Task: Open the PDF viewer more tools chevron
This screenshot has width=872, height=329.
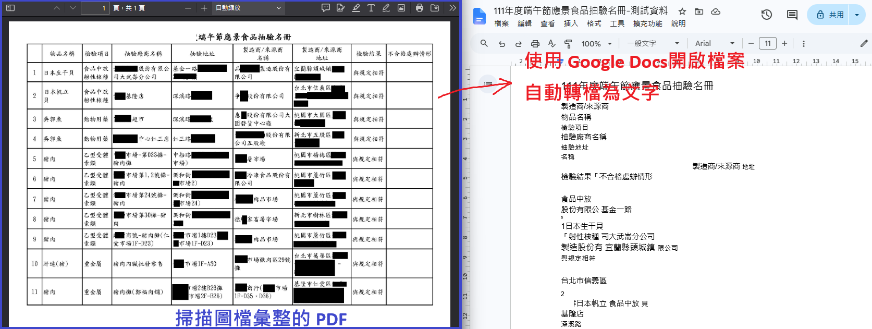Action: 452,8
